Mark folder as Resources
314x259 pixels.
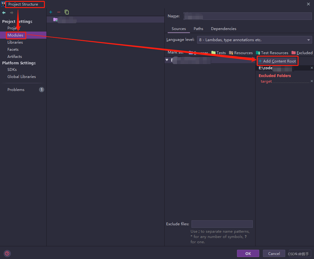pyautogui.click(x=241, y=53)
